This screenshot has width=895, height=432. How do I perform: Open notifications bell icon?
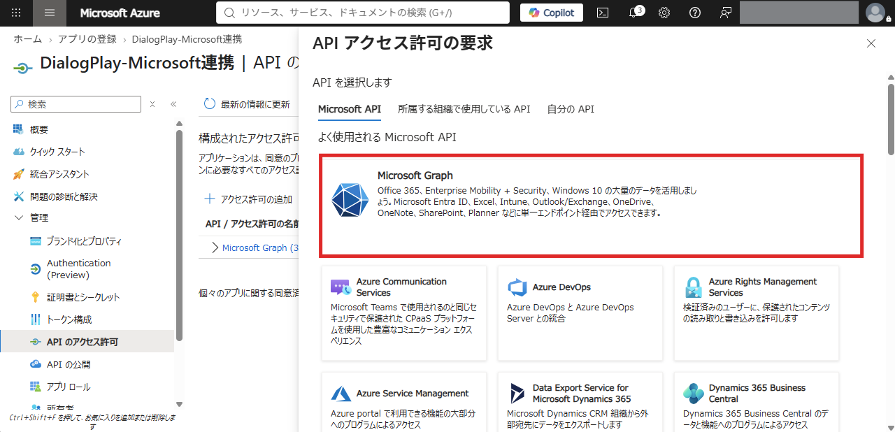(633, 13)
